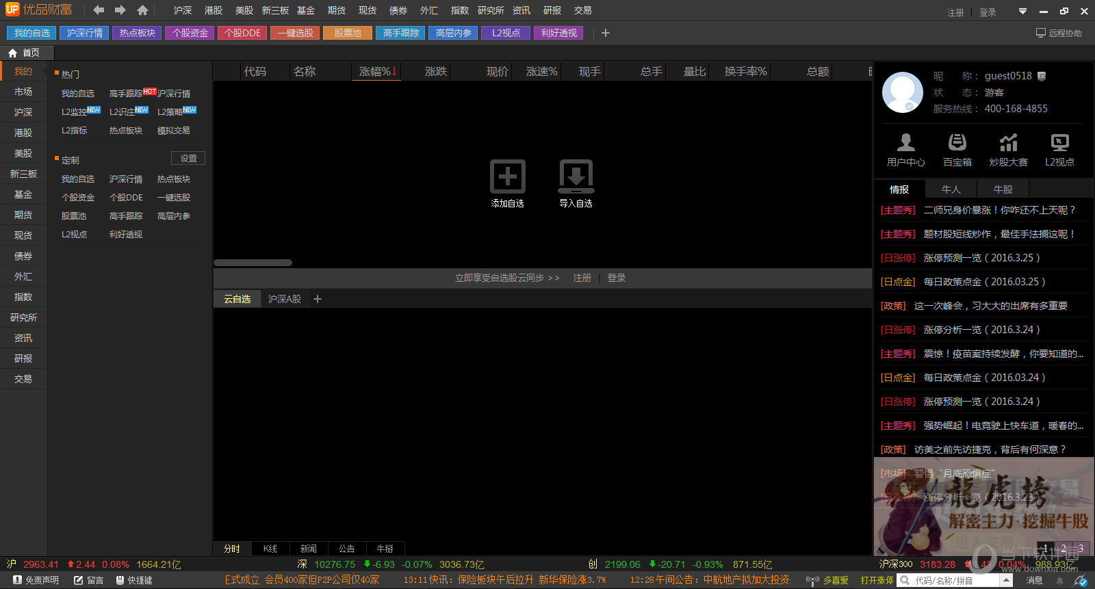Switch to the 牛人 tab
The image size is (1095, 589).
tap(951, 189)
